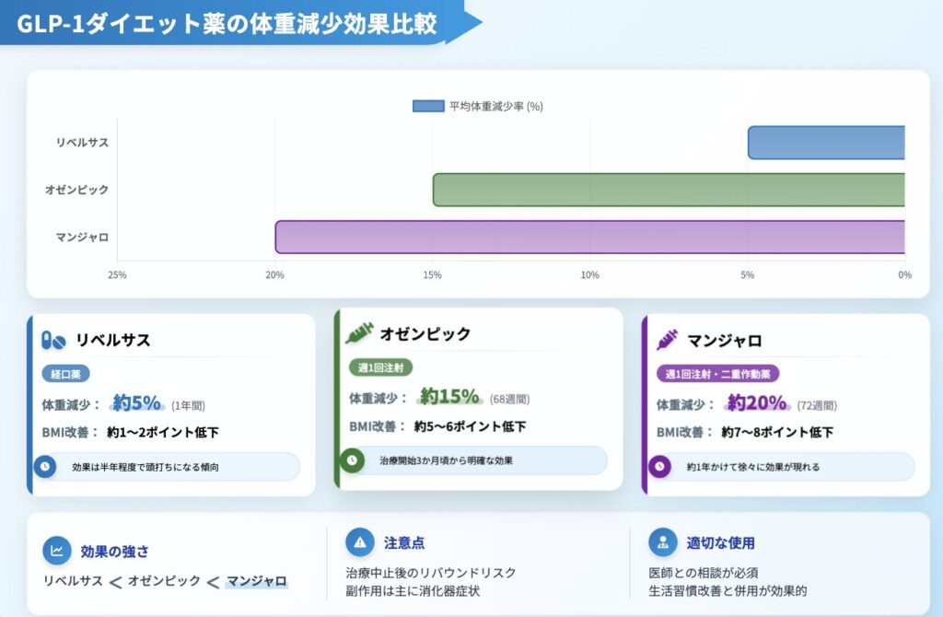
Task: Click the blue リベルサス bar in chart
Action: (826, 143)
